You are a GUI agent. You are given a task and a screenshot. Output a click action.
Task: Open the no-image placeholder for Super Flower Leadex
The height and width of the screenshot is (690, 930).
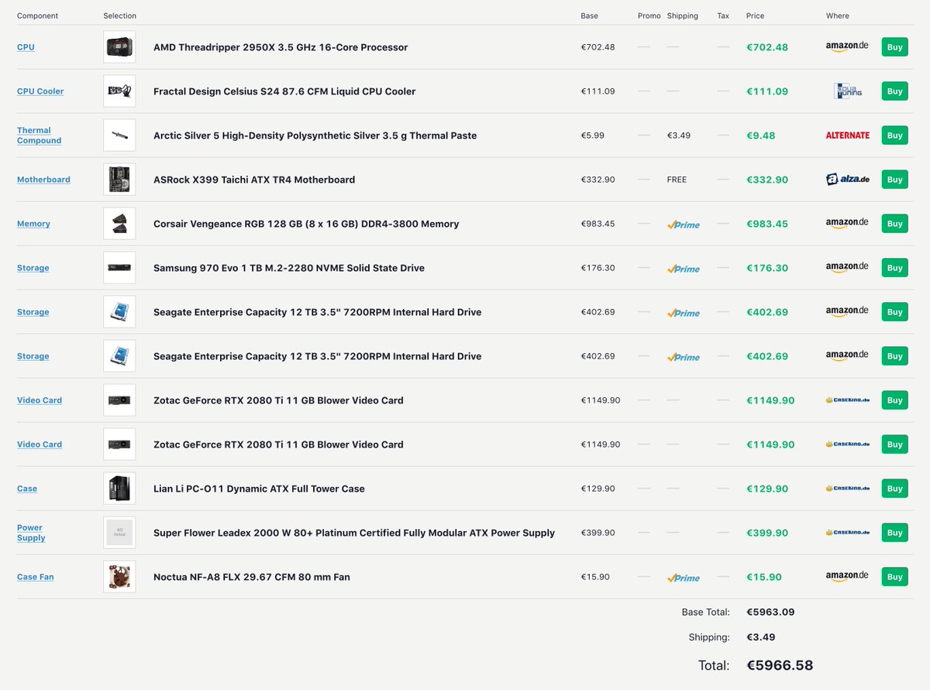pos(119,533)
